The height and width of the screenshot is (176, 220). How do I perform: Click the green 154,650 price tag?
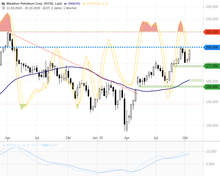point(212,87)
